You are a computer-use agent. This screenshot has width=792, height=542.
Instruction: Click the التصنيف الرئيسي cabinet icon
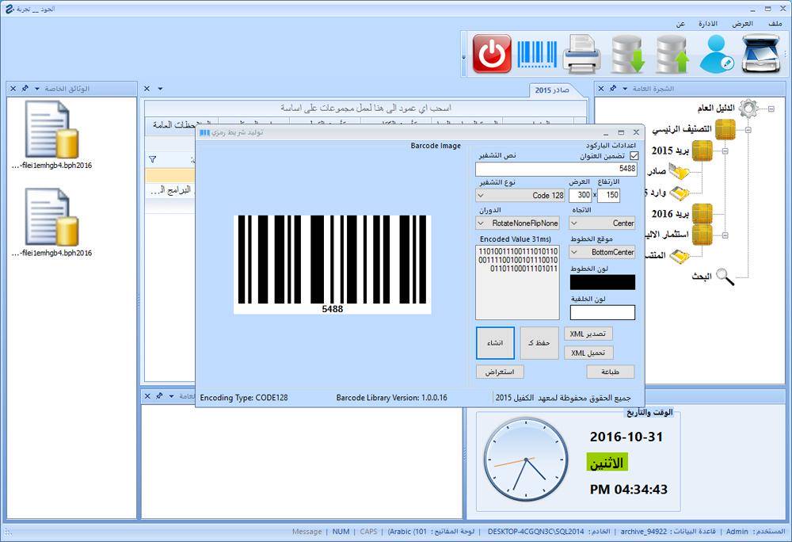(725, 129)
